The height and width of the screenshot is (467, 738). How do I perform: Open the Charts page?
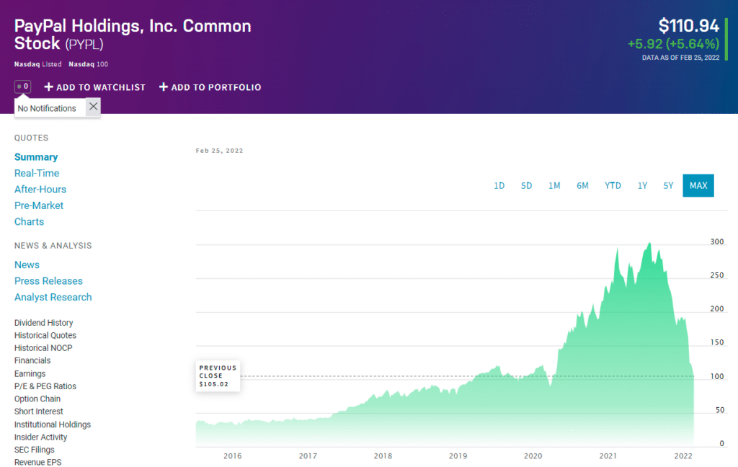click(x=29, y=222)
